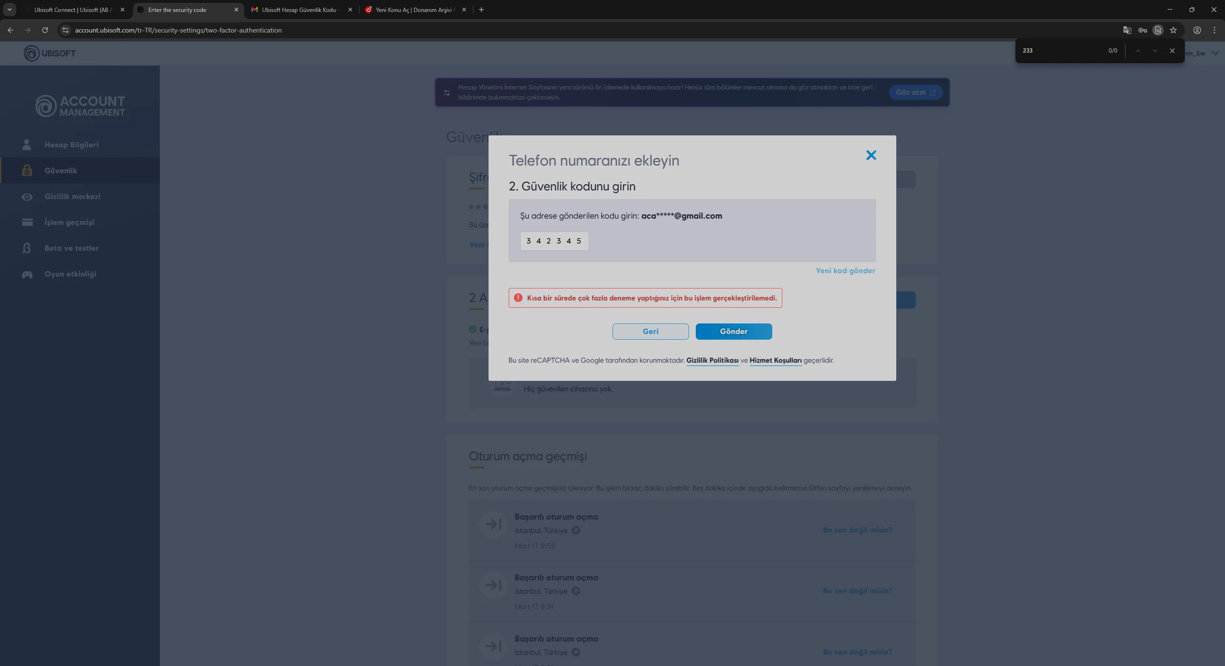Open the browser profile icon
Screen dimensions: 1225x666
[x=1197, y=30]
